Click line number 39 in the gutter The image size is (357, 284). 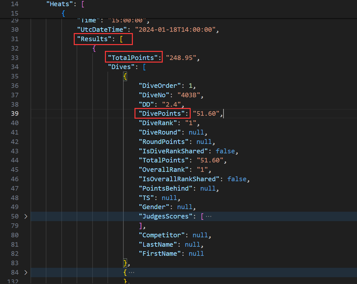click(15, 113)
